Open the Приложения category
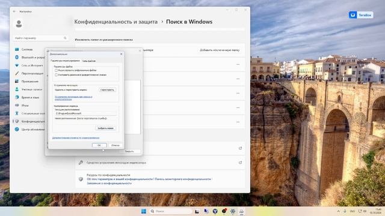The width and height of the screenshot is (385, 216). click(x=29, y=82)
